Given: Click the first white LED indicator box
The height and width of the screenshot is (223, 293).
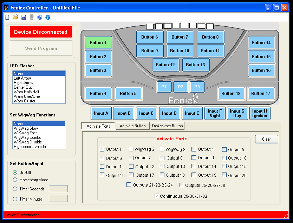Looking at the screenshot, I should click(150, 27).
